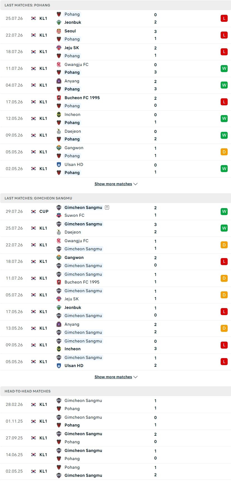Open the Bucheon FC 1995 vs Pohang match
This screenshot has height=481, width=231.
[116, 102]
